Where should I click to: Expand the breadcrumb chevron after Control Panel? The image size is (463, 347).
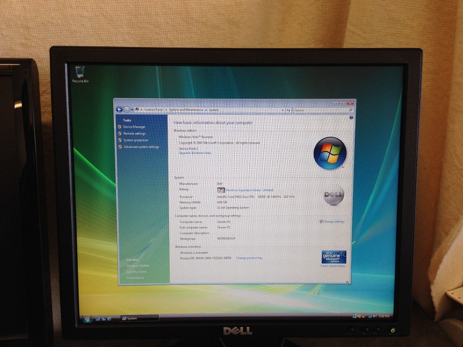(x=166, y=110)
